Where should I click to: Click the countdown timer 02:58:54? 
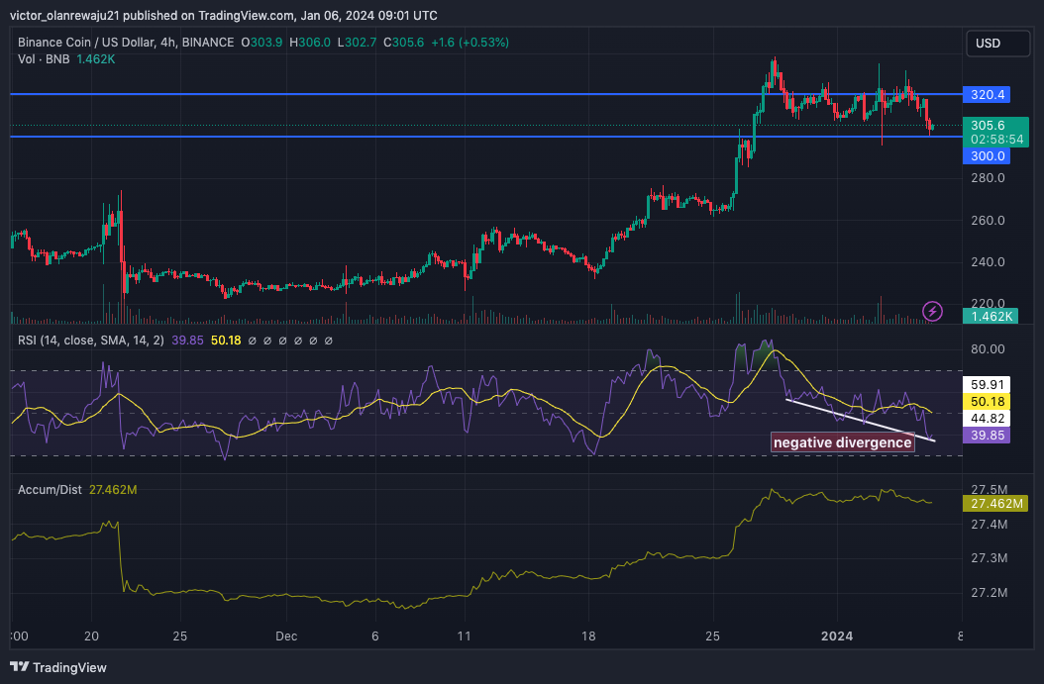[996, 139]
